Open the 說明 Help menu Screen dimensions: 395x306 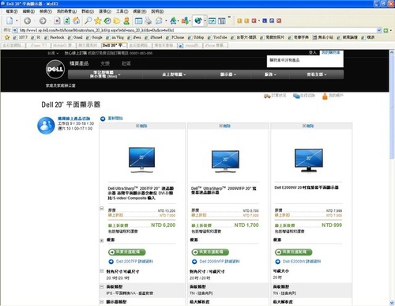coord(157,12)
